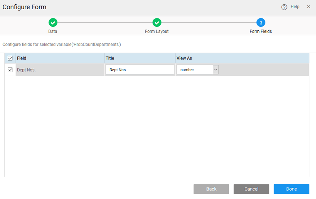This screenshot has height=199, width=316.
Task: Switch to the Form Layout step label
Action: tap(157, 32)
